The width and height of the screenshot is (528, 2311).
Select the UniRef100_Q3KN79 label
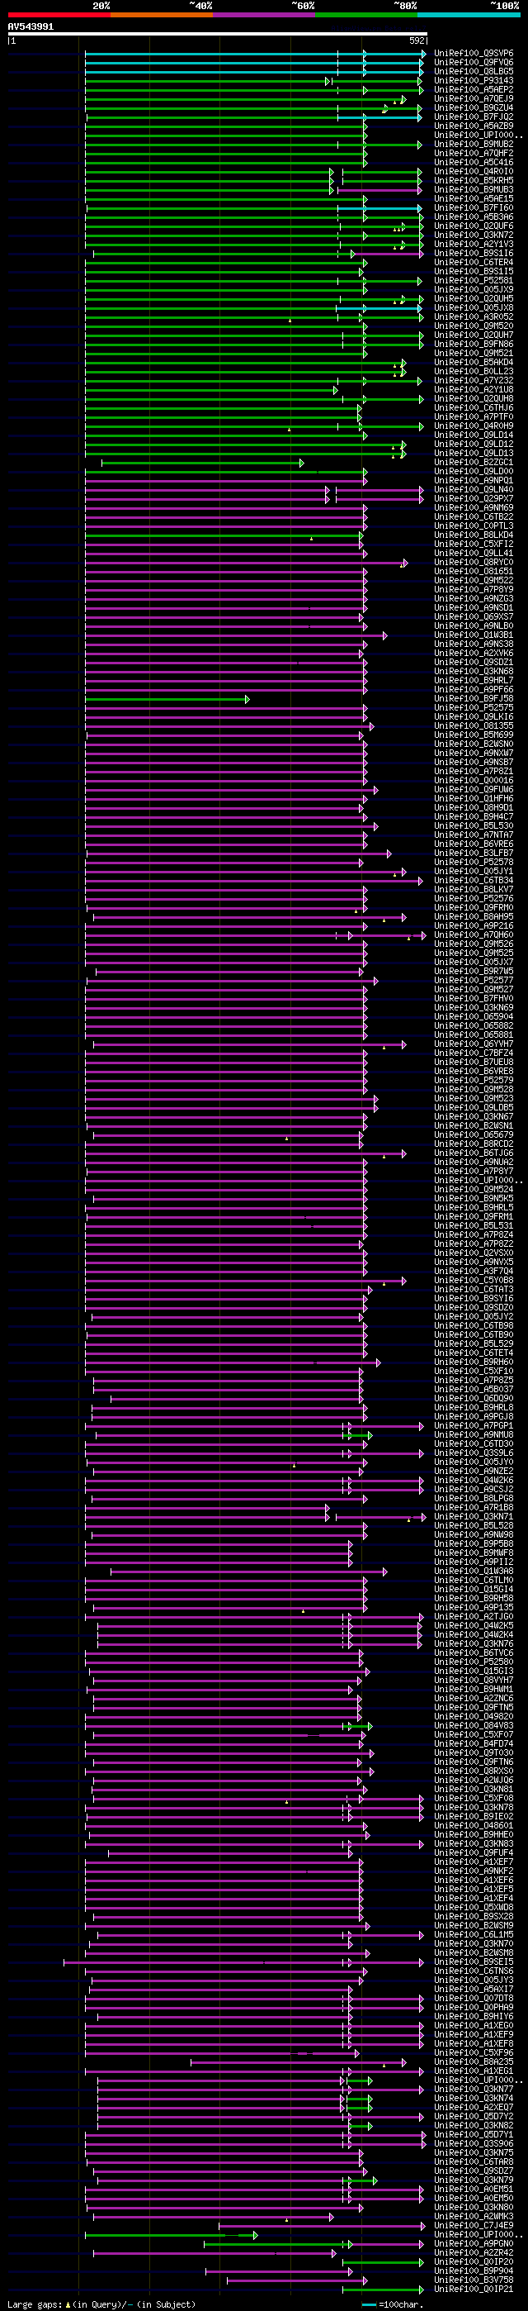click(x=474, y=2180)
